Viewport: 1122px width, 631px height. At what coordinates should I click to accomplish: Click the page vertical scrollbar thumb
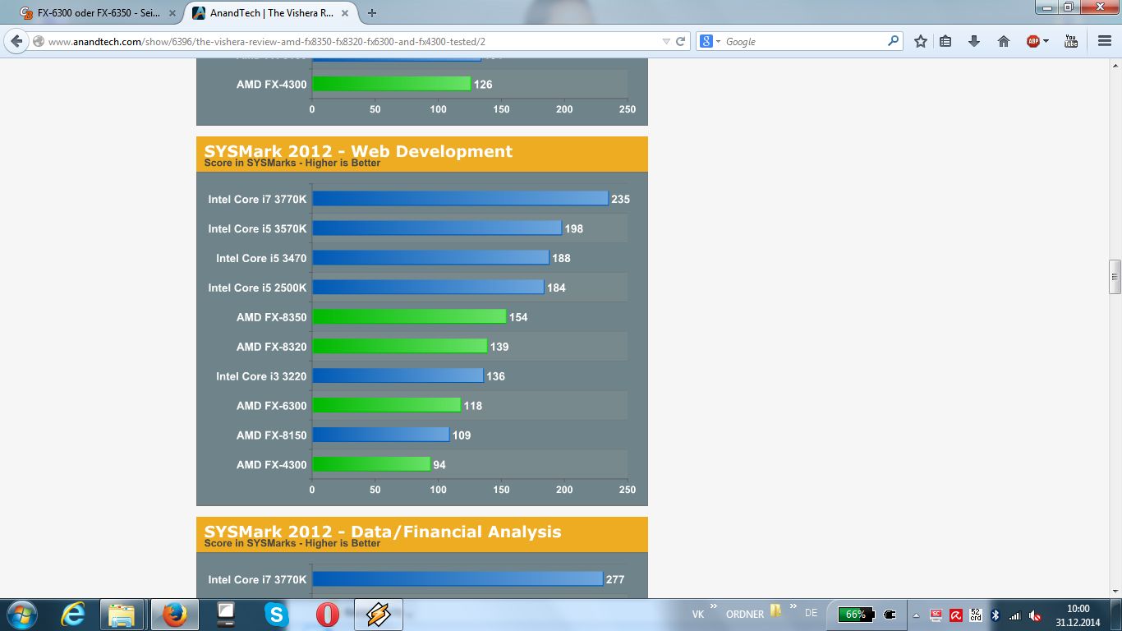(x=1115, y=277)
